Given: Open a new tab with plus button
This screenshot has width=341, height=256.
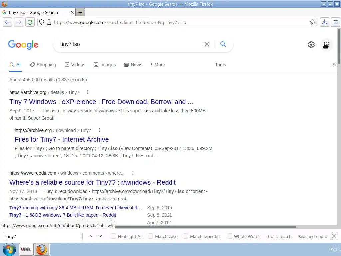Looking at the screenshot, I should tap(80, 13).
